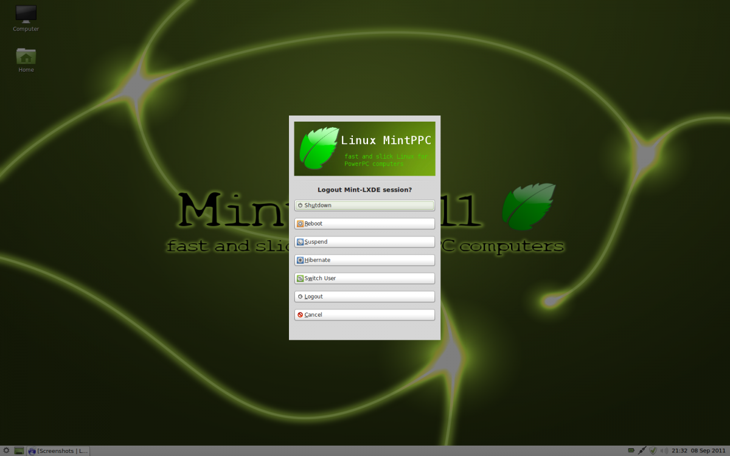The height and width of the screenshot is (456, 730).
Task: Click the clock showing 21:32 08 Sep 2011
Action: pyautogui.click(x=698, y=451)
